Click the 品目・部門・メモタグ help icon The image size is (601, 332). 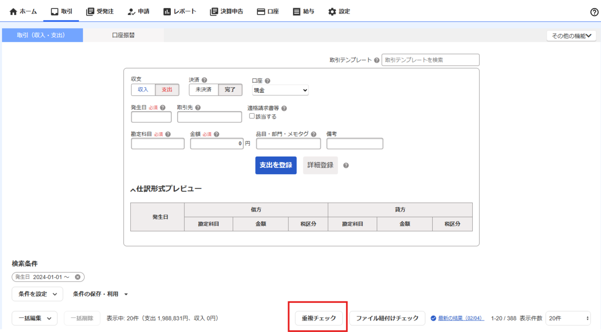(314, 134)
